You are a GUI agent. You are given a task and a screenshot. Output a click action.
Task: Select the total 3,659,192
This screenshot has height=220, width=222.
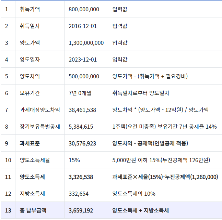click(x=81, y=211)
